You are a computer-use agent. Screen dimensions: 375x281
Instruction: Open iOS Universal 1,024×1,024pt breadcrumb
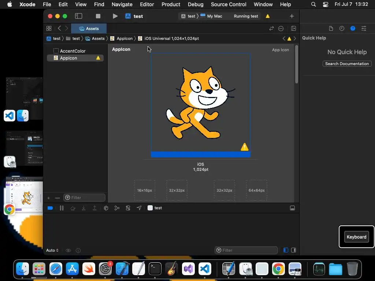pos(168,38)
